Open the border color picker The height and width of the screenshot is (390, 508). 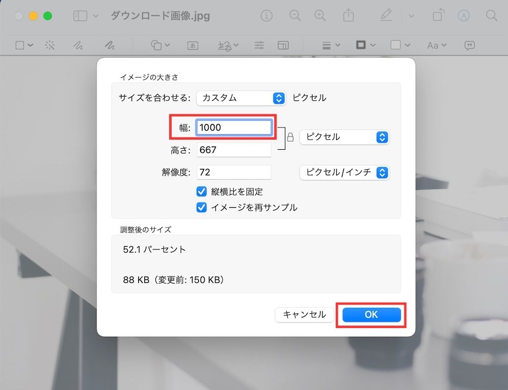click(366, 45)
